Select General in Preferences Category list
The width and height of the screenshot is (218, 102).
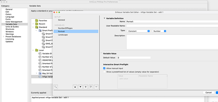click(x=9, y=9)
